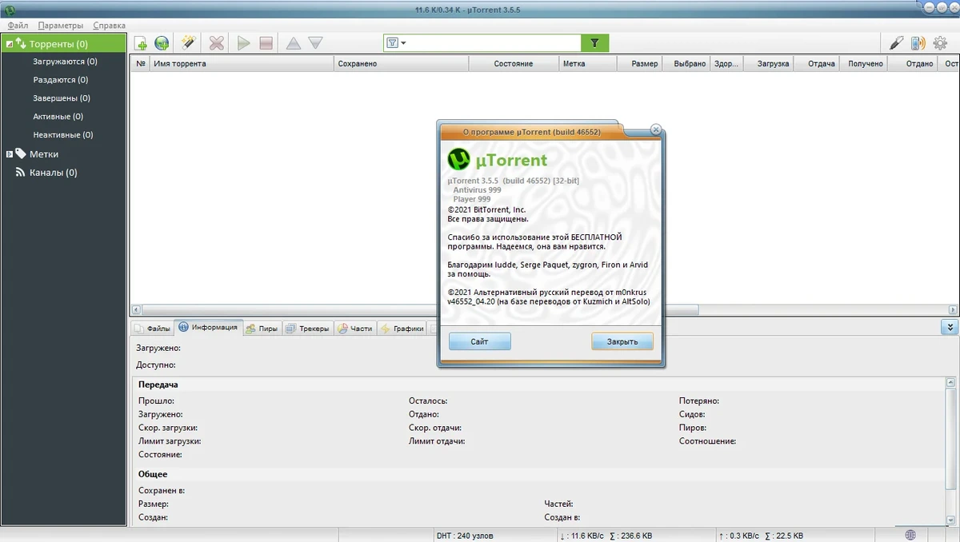
Task: Switch to the Пиры tab
Action: click(262, 329)
